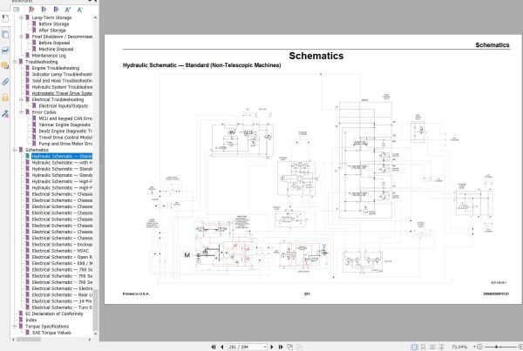Open the Digital Signatures pen panel
The image size is (523, 351).
(x=5, y=113)
